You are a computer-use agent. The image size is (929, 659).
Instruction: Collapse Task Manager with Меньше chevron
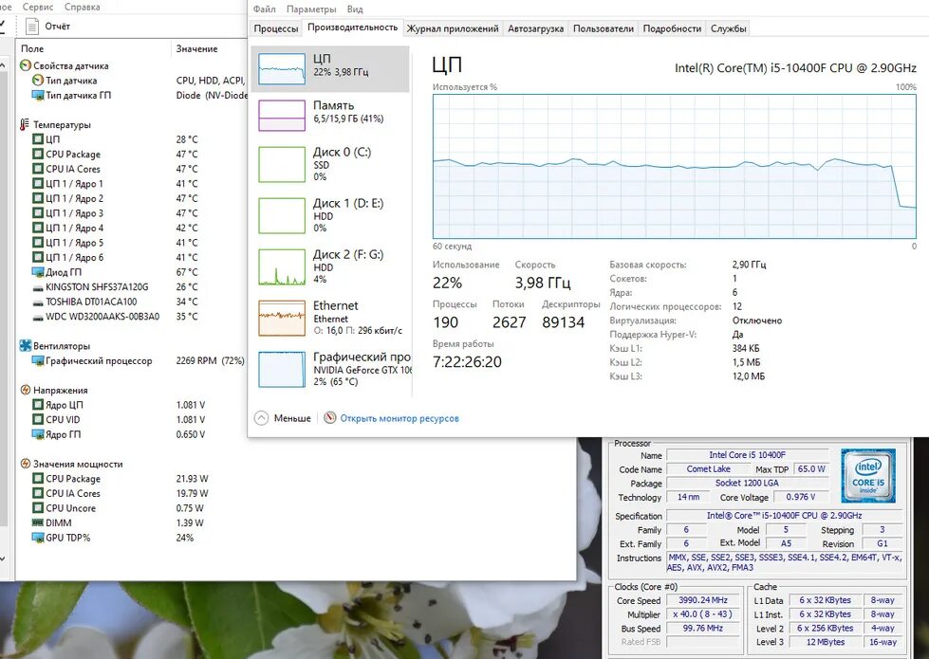click(x=261, y=418)
